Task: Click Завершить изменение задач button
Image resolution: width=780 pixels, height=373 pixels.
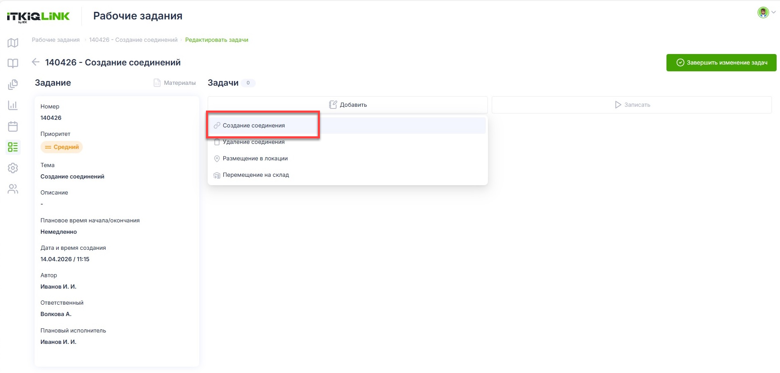Action: click(x=721, y=62)
